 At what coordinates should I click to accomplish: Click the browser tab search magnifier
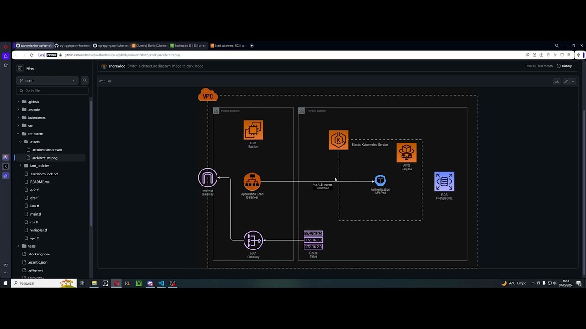[557, 46]
